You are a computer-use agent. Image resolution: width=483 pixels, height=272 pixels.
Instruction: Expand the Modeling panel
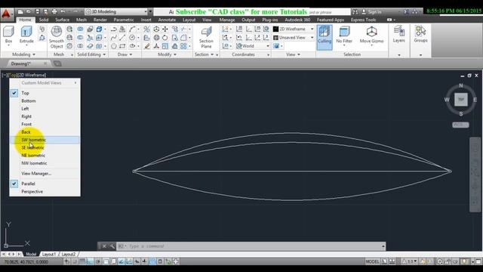pos(23,54)
